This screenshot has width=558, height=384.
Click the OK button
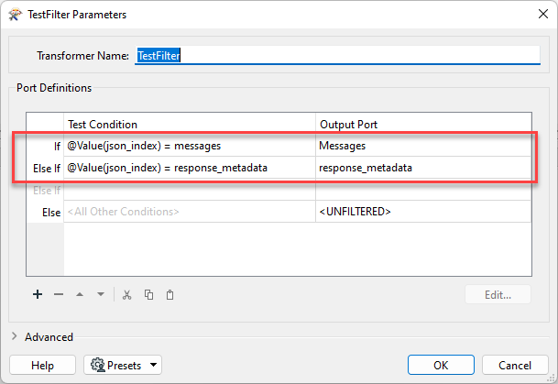[x=441, y=365]
